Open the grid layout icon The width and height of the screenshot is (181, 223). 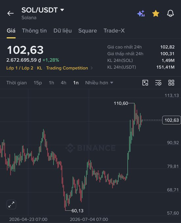pyautogui.click(x=171, y=83)
